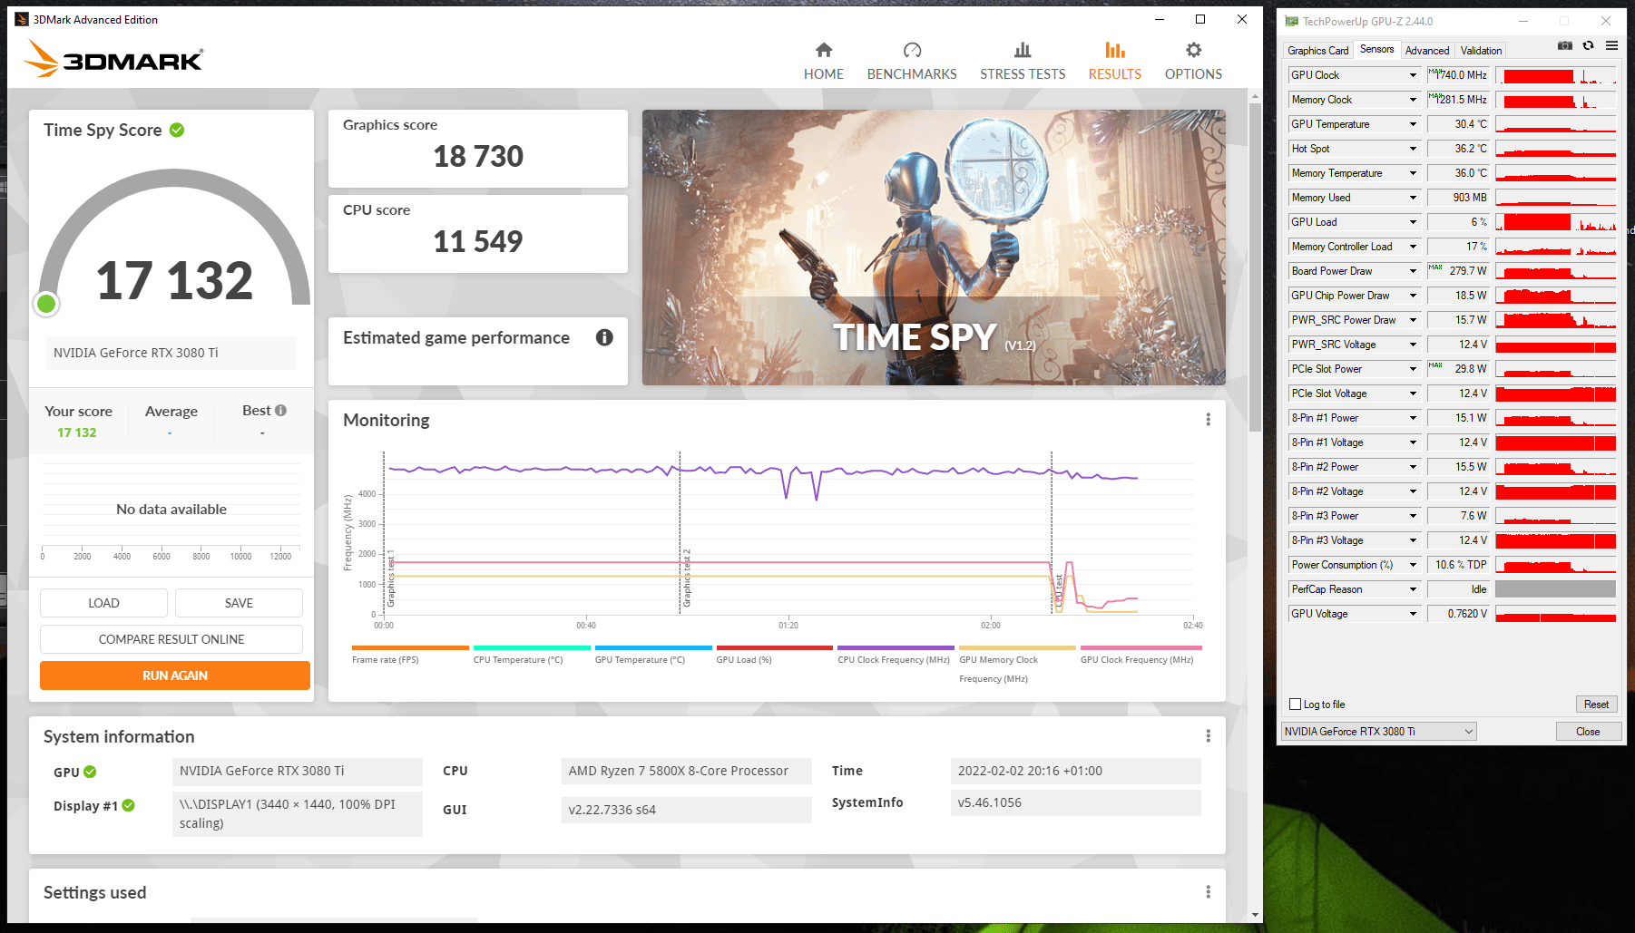Open Monitoring panel three-dot menu
1635x933 pixels.
[1208, 420]
